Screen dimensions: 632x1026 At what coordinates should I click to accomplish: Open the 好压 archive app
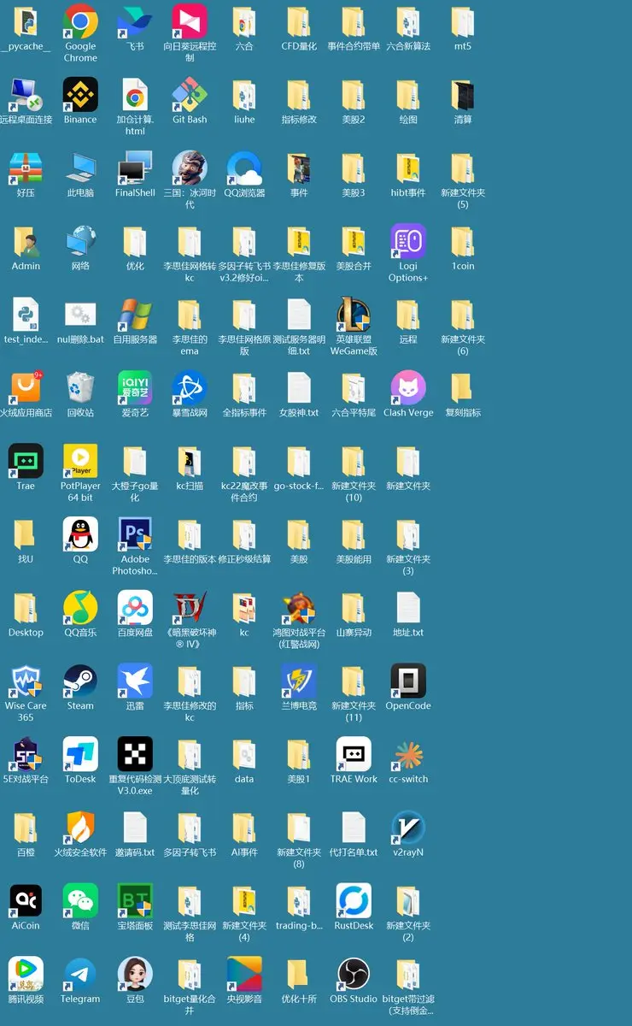pos(26,168)
